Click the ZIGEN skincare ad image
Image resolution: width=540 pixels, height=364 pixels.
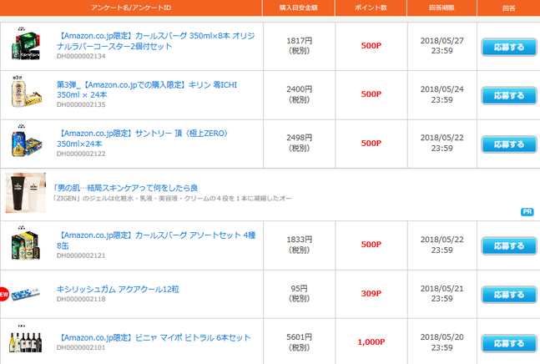[x=26, y=193]
